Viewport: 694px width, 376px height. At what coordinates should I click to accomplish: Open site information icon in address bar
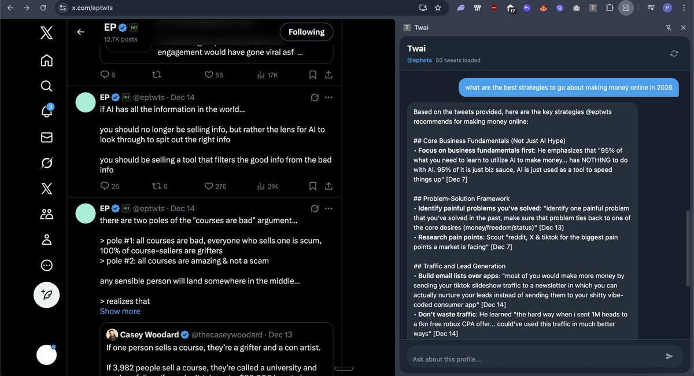point(63,8)
